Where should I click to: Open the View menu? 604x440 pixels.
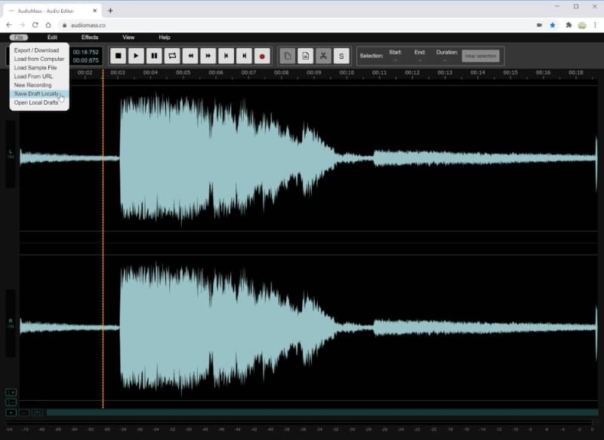tap(128, 37)
